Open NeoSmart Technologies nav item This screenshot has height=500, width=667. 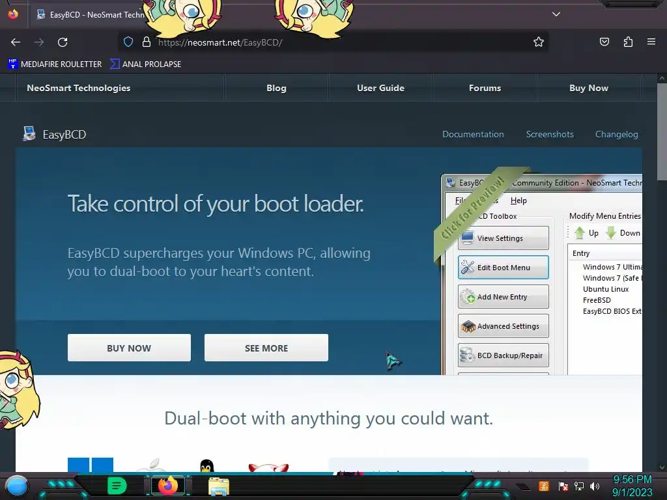click(x=79, y=88)
